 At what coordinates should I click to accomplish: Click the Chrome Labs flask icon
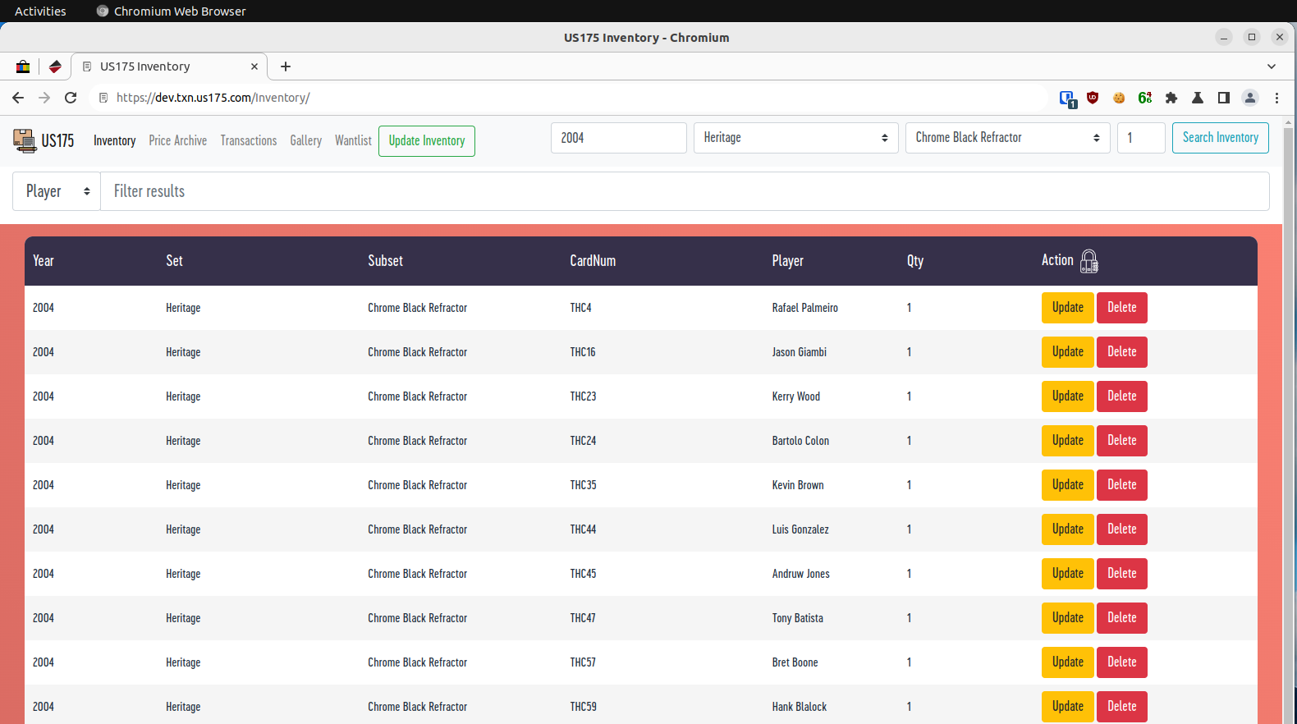1198,98
